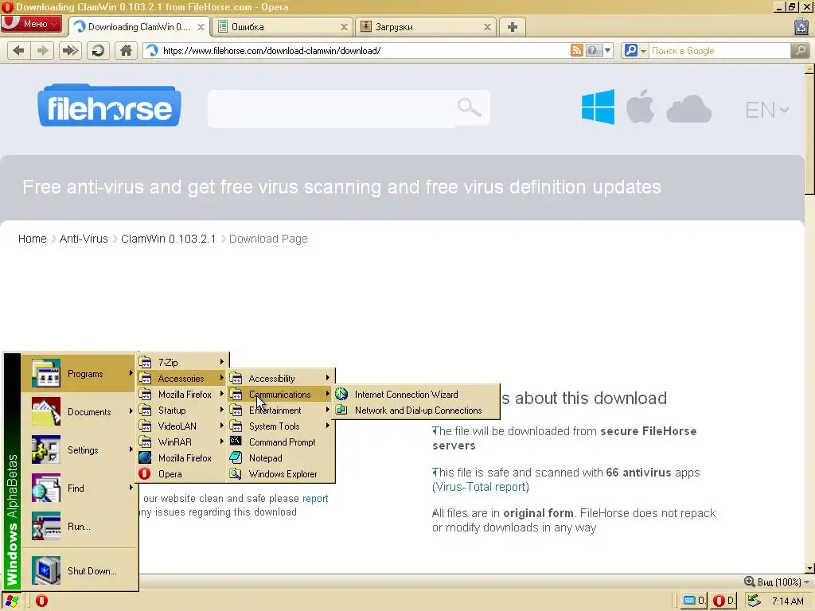Expand the System Tools submenu
This screenshot has height=611, width=815.
coord(281,426)
